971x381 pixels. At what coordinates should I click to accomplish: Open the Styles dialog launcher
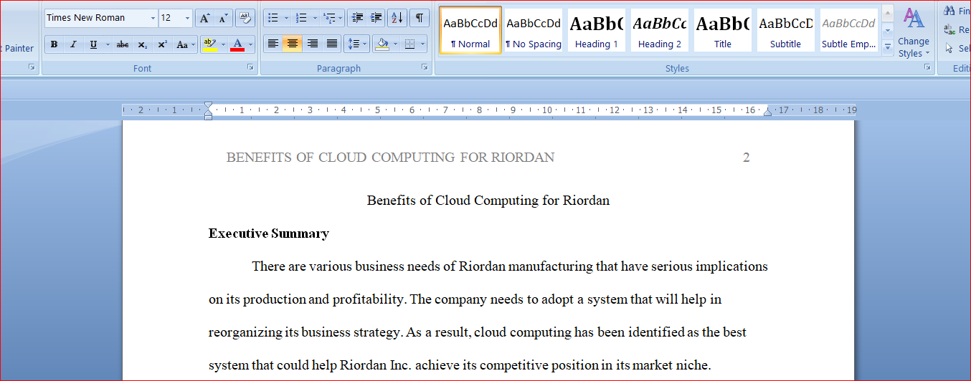(x=927, y=67)
